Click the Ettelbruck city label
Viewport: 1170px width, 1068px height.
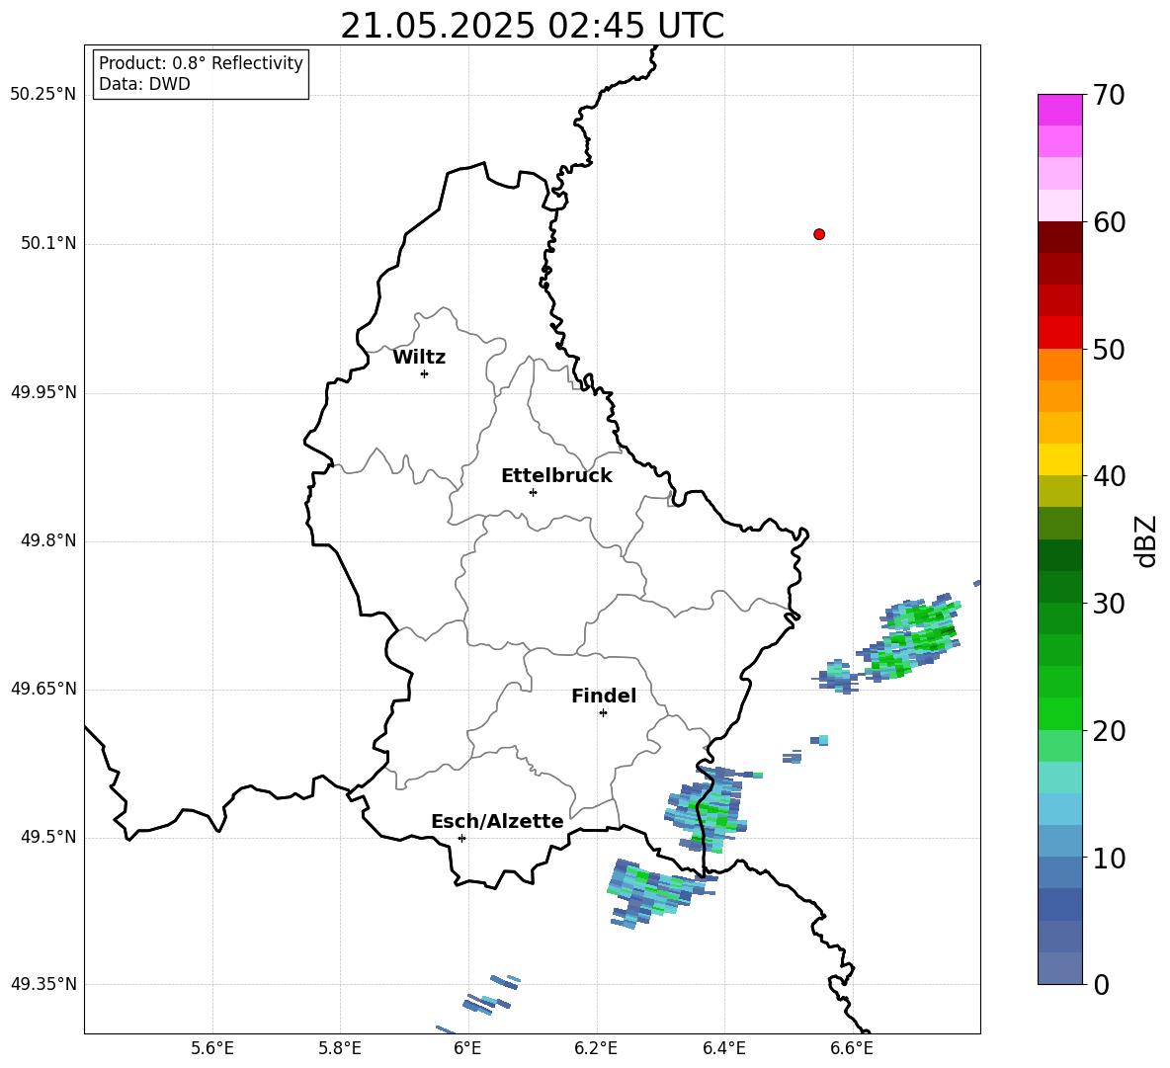[x=556, y=476]
